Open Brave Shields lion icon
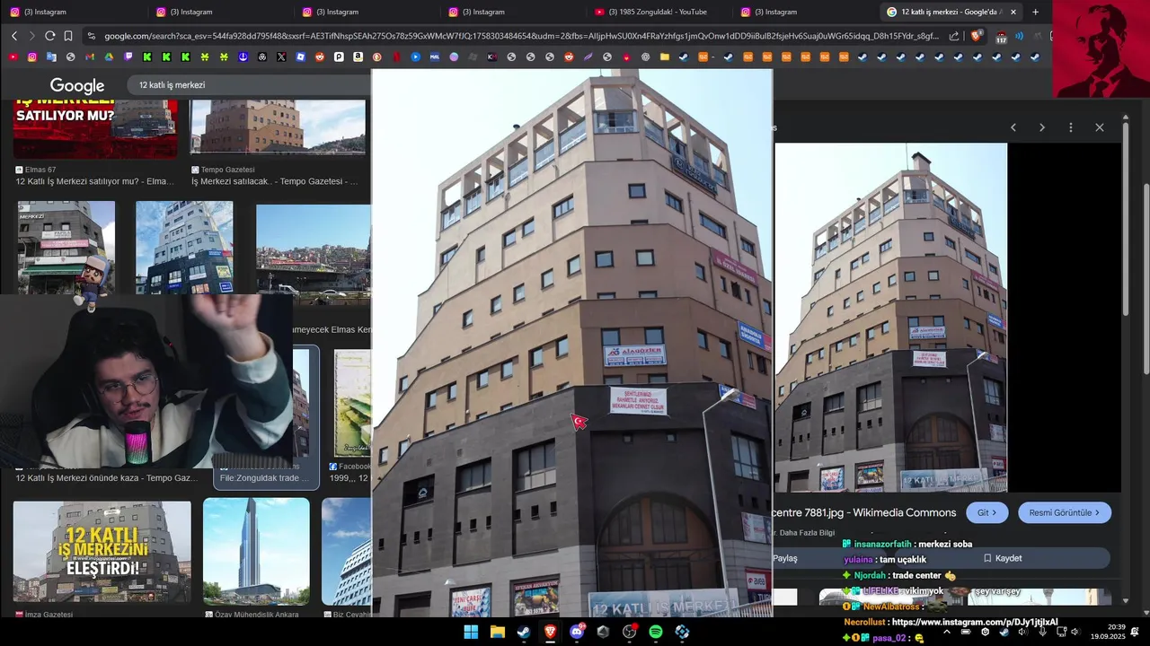This screenshot has height=646, width=1150. point(976,36)
